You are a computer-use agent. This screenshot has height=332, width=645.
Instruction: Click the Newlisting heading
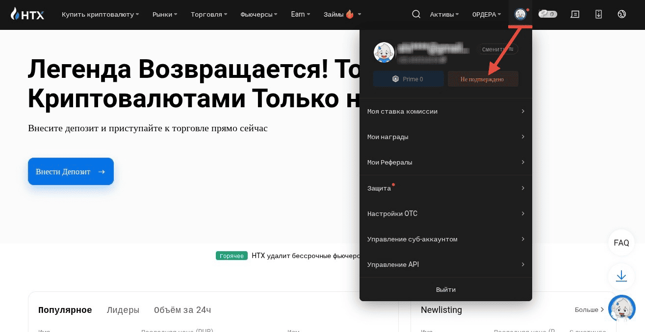pyautogui.click(x=441, y=310)
